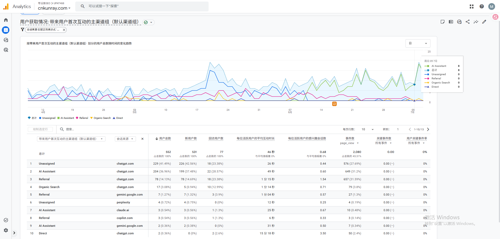Open the Insights trend icon
Image resolution: width=500 pixels, height=239 pixels.
click(476, 22)
